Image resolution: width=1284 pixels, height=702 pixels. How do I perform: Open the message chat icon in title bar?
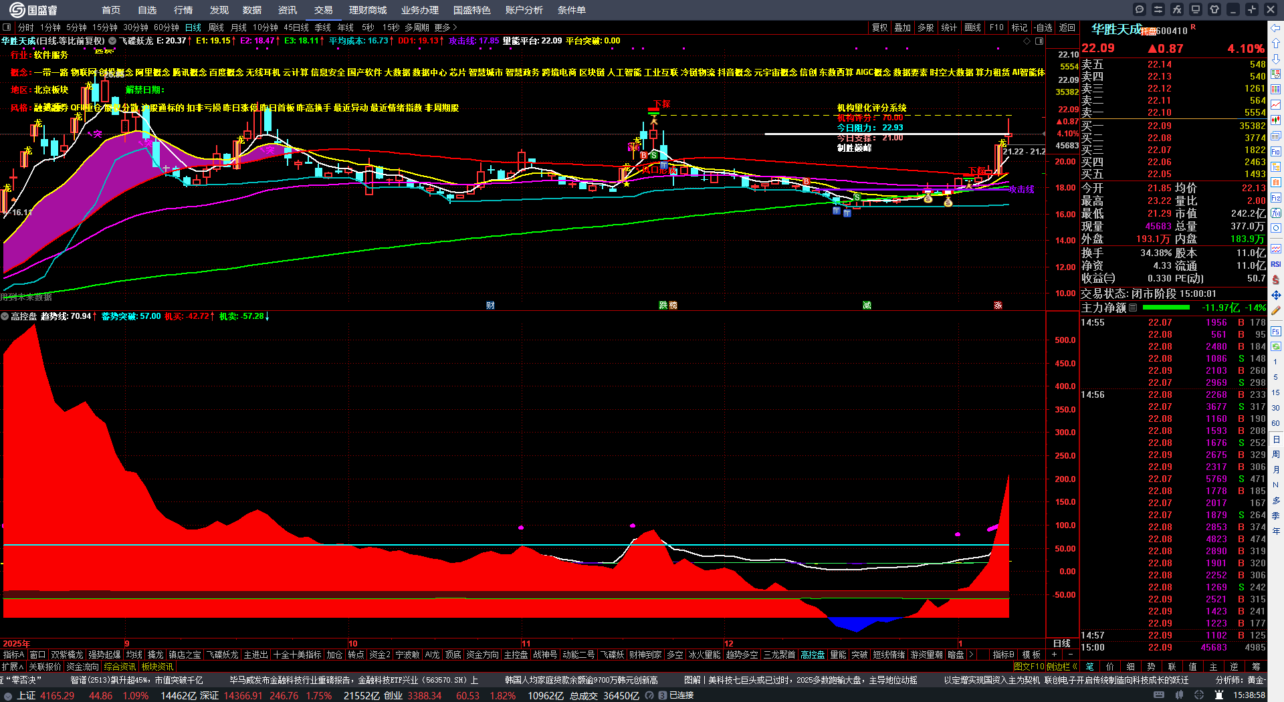(x=1140, y=9)
